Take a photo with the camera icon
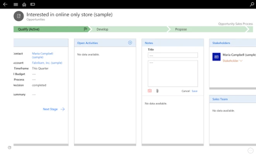The height and width of the screenshot is (155, 256). [x=149, y=91]
